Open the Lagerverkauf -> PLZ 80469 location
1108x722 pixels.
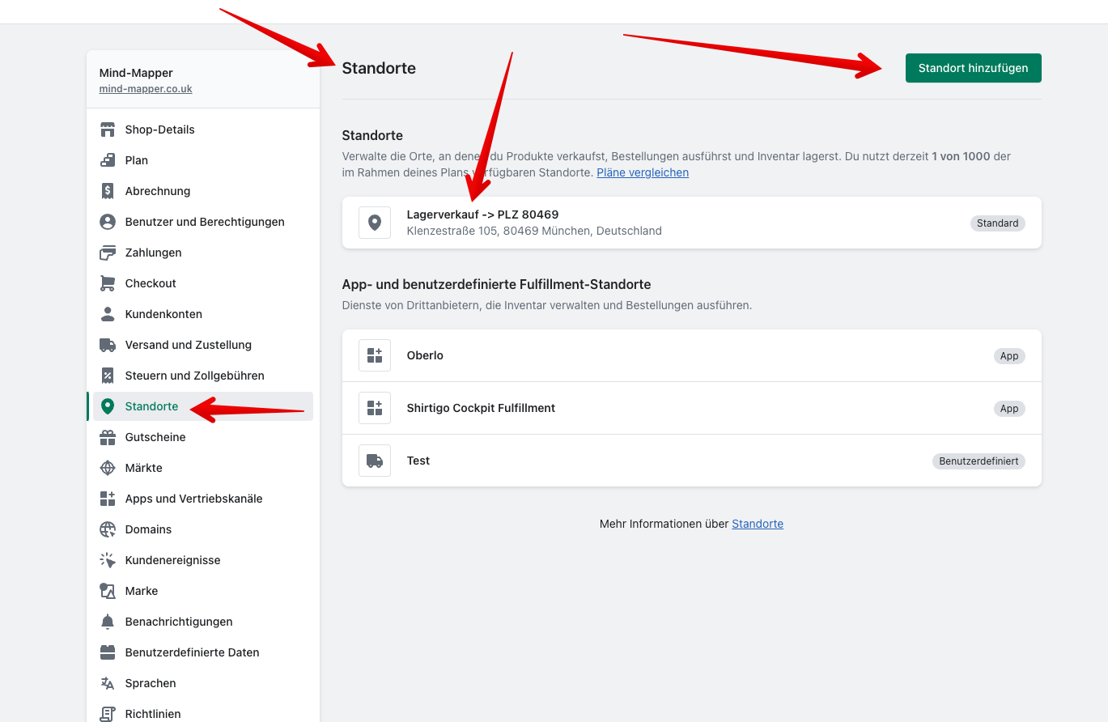[x=483, y=214]
